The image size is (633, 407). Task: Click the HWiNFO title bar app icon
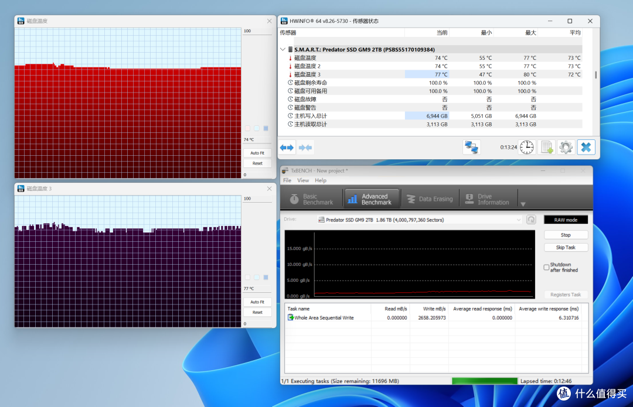coord(284,21)
